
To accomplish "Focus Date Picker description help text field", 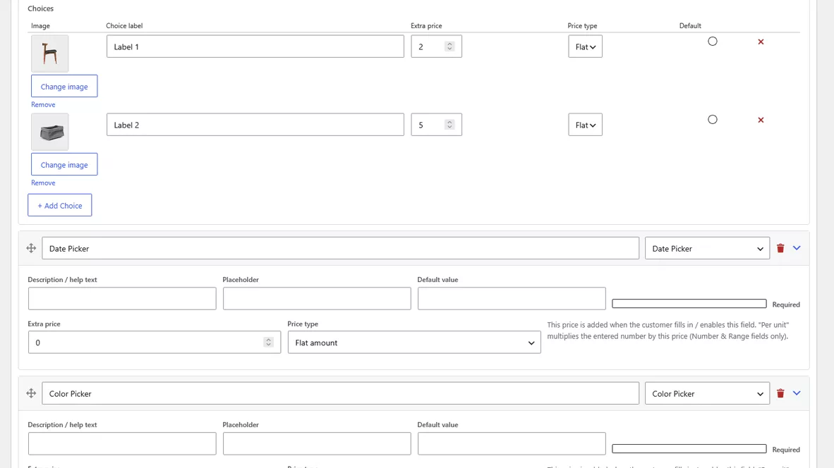I will (122, 299).
